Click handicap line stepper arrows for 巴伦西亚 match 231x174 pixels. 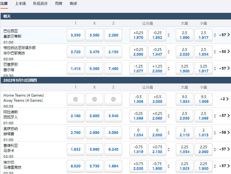[x=169, y=35]
